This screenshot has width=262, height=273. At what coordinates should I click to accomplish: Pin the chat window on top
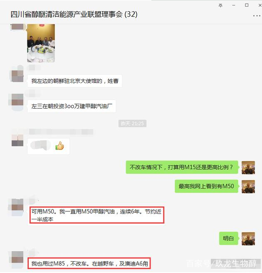[x=220, y=5]
